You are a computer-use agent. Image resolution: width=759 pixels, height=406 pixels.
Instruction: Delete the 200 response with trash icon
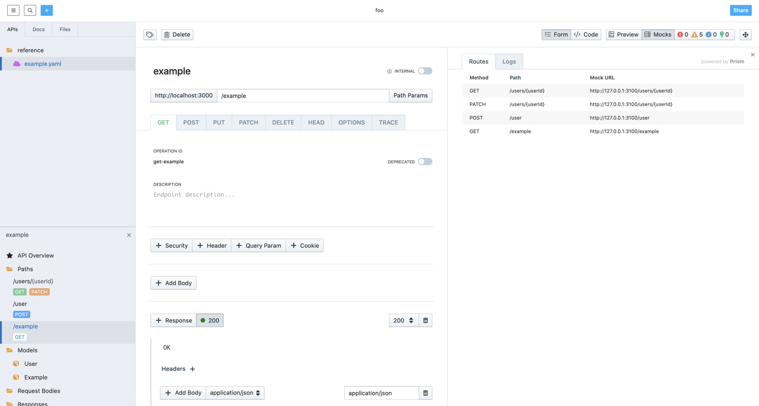point(425,321)
